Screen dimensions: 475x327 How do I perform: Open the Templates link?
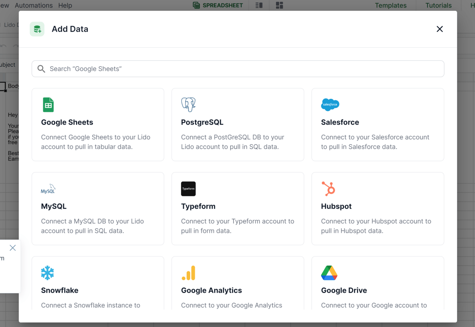pyautogui.click(x=390, y=6)
